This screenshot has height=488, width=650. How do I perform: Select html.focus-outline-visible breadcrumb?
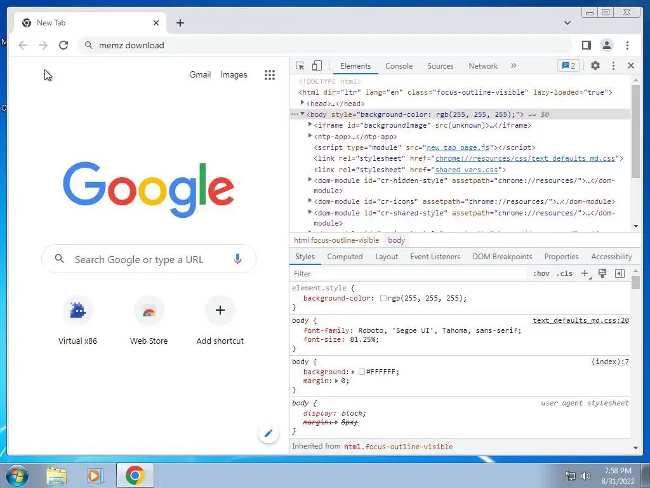(336, 240)
